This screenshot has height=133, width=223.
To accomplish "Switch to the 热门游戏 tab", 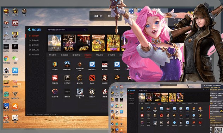I will tap(52, 55).
